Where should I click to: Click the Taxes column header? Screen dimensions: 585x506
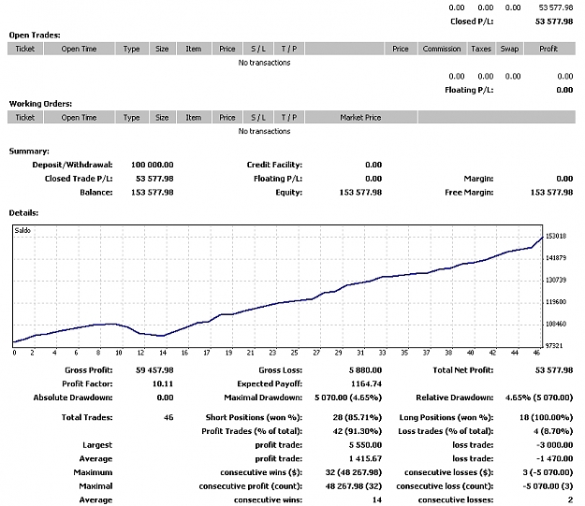481,49
